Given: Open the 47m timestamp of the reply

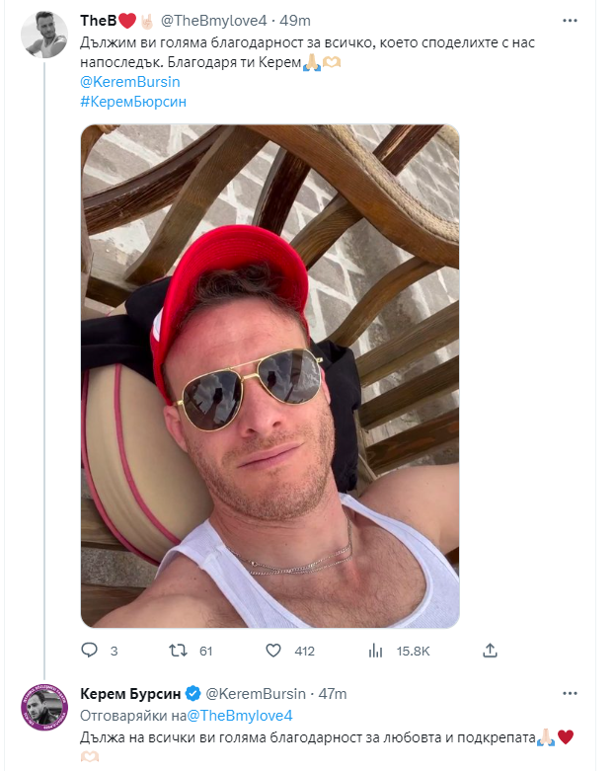Looking at the screenshot, I should click(x=332, y=695).
